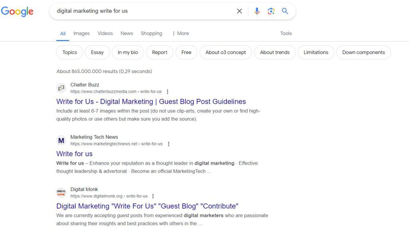
Task: Click the marketingtechnews.net URL
Action: point(116,144)
